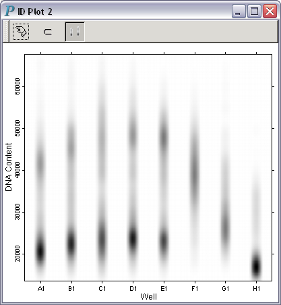This screenshot has width=281, height=305.
Task: Click the 60000 y-axis tick label
Action: click(x=17, y=86)
